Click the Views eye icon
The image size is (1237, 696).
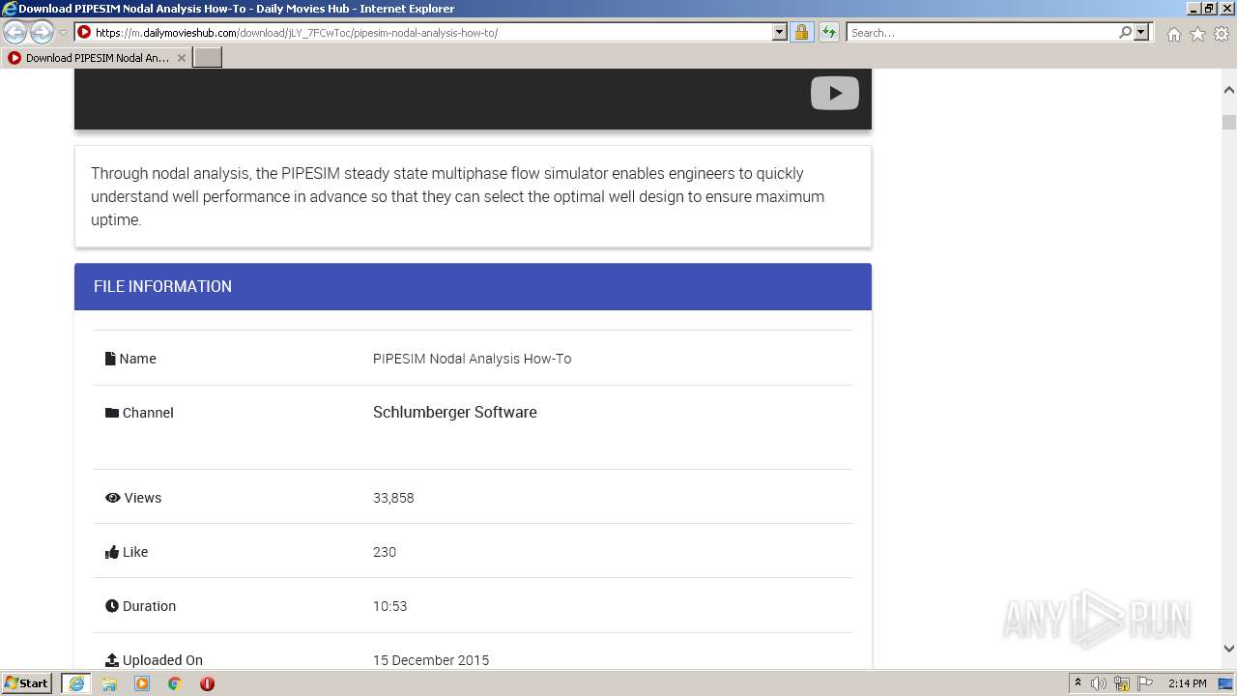click(x=113, y=498)
